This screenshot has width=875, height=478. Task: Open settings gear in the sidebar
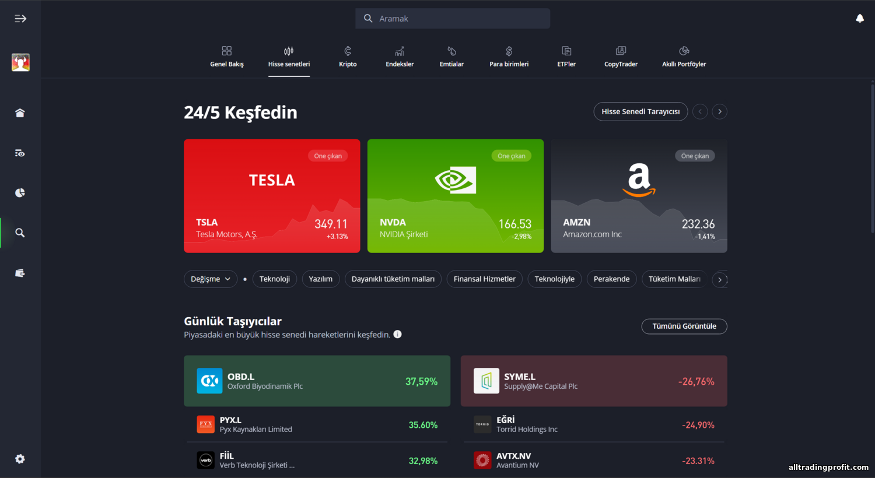pyautogui.click(x=20, y=459)
